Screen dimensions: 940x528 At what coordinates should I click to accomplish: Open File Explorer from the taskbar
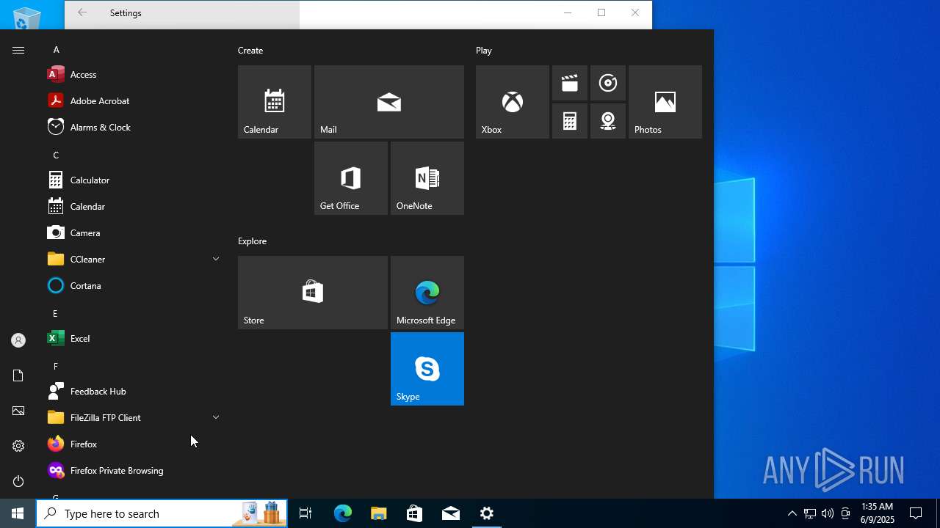(379, 513)
